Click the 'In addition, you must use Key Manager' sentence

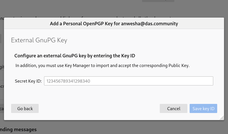(102, 66)
